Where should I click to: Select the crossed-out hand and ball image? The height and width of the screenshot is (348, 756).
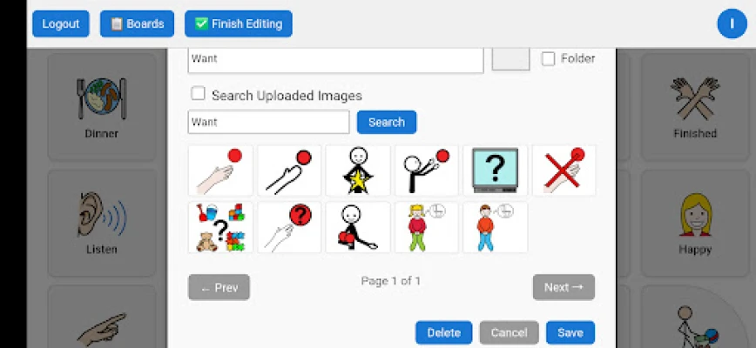[564, 171]
